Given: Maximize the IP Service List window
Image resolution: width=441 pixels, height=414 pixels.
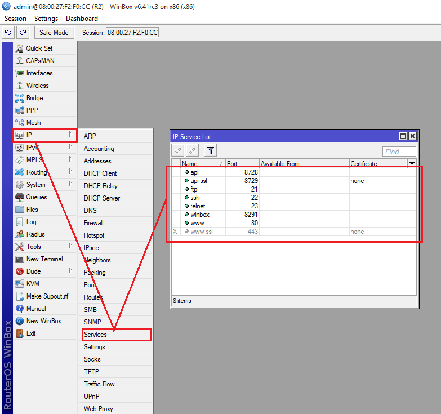Looking at the screenshot, I should coord(403,136).
